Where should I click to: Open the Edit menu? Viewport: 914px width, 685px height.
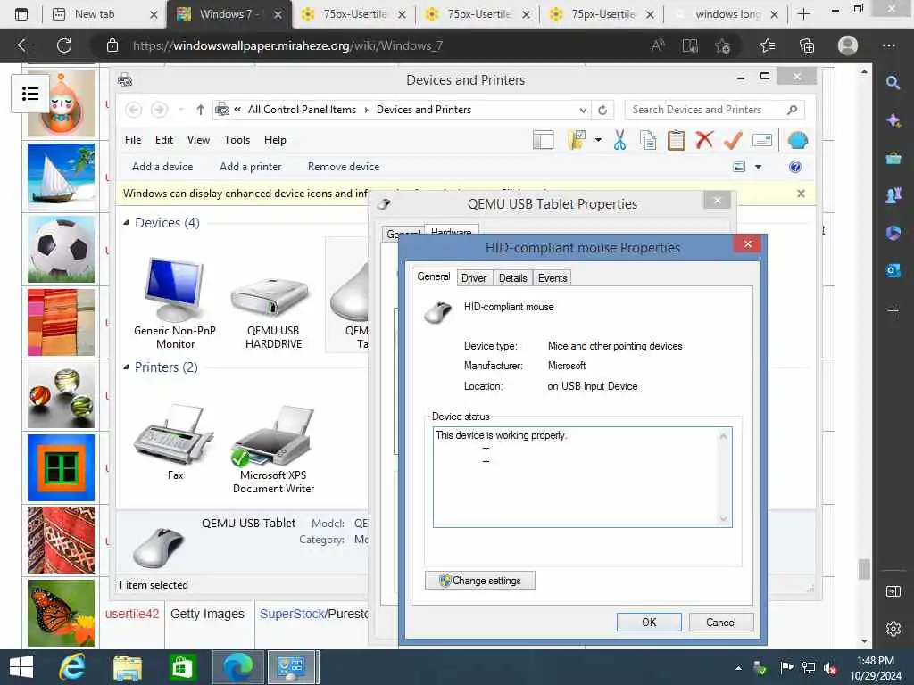(x=164, y=140)
